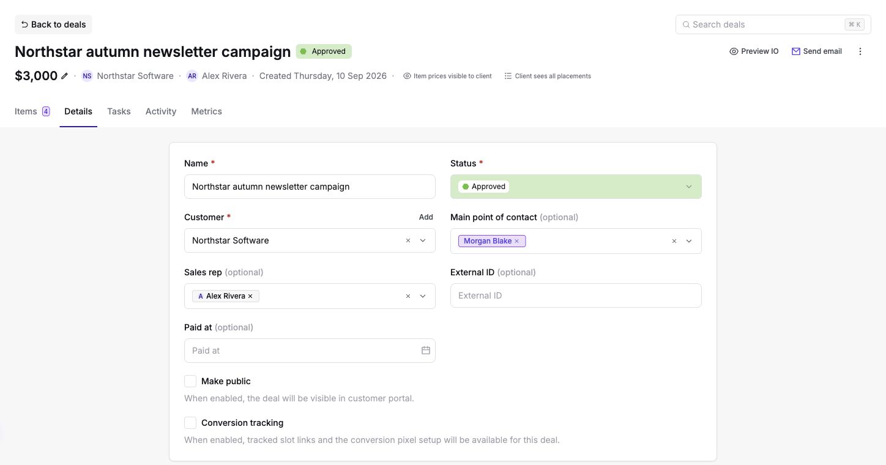Click the Send email button
This screenshot has height=465, width=886.
point(817,51)
